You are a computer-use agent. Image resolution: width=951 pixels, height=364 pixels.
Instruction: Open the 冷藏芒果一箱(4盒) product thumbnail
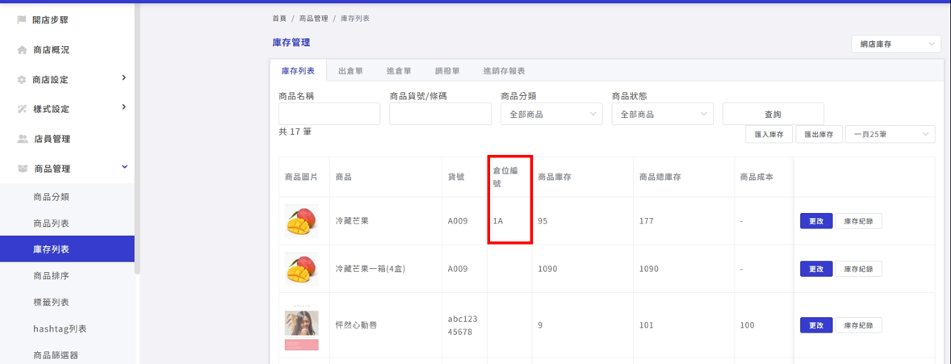coord(302,269)
